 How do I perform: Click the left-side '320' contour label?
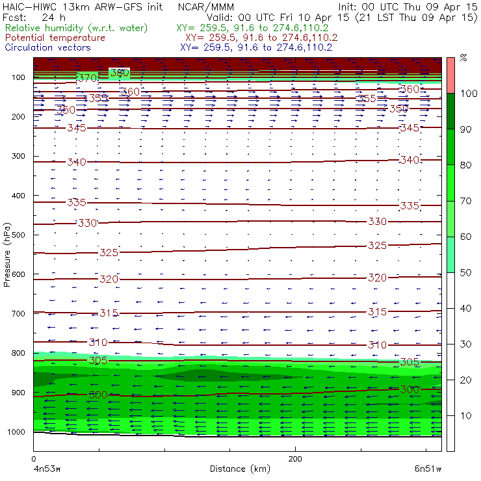(109, 279)
